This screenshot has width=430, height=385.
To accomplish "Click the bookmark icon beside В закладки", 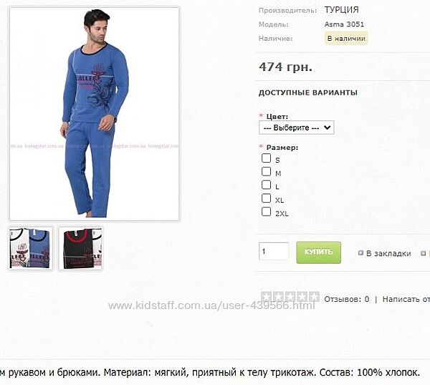I will pos(360,253).
